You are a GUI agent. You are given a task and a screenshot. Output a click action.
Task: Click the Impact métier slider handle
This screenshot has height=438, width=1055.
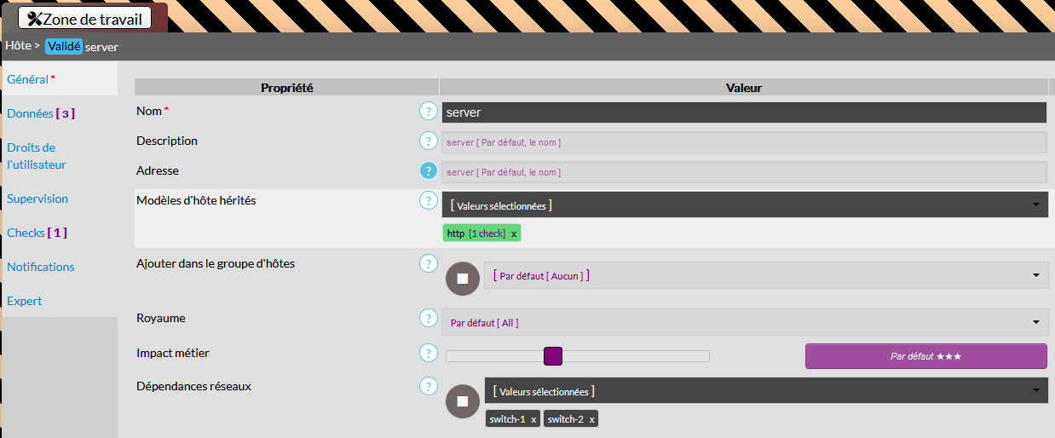pyautogui.click(x=553, y=356)
